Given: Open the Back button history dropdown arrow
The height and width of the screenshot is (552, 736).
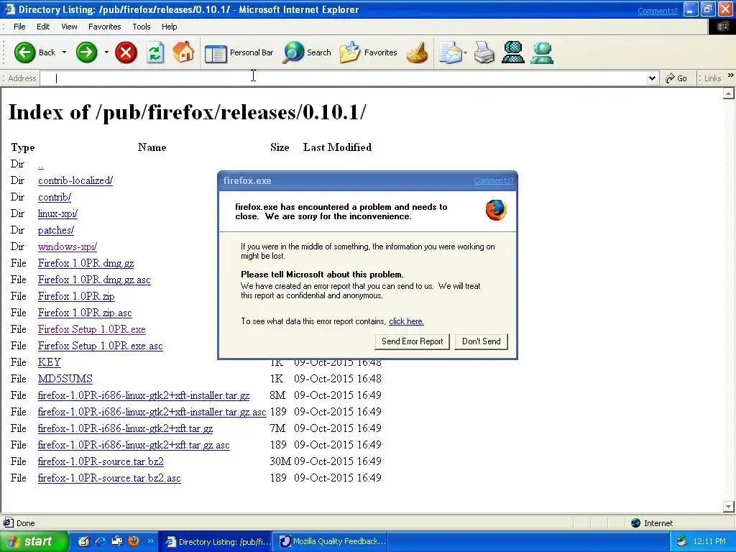Looking at the screenshot, I should click(64, 52).
